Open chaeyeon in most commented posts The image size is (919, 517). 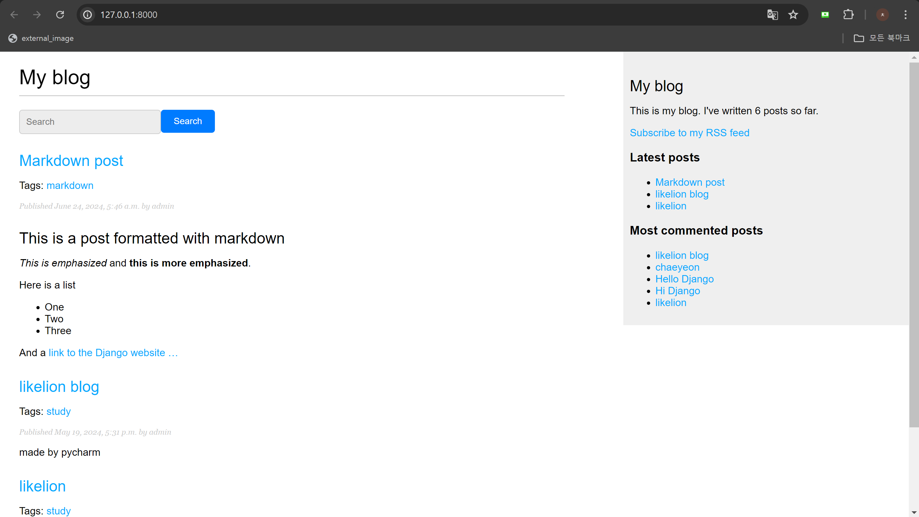(677, 267)
